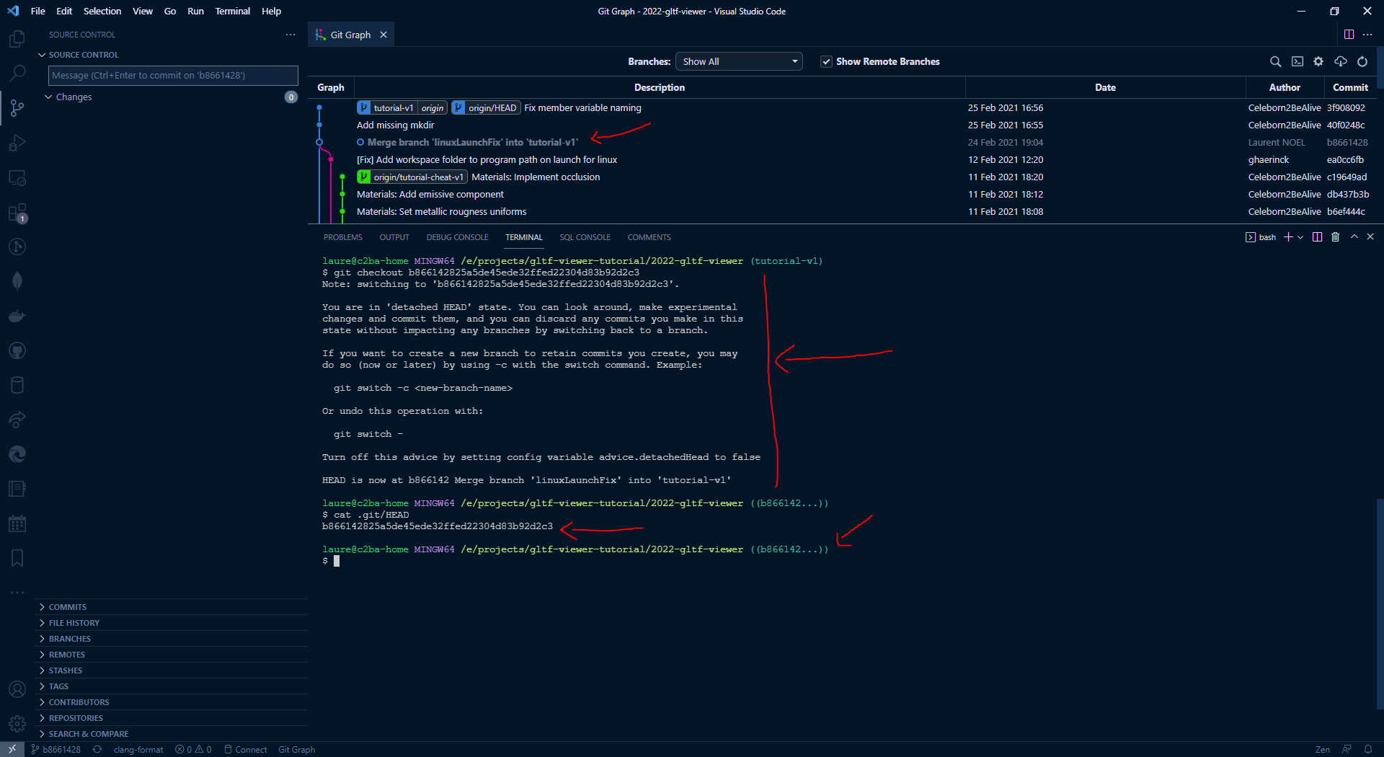Image resolution: width=1384 pixels, height=757 pixels.
Task: Expand the Commits section in sidebar
Action: (x=68, y=607)
